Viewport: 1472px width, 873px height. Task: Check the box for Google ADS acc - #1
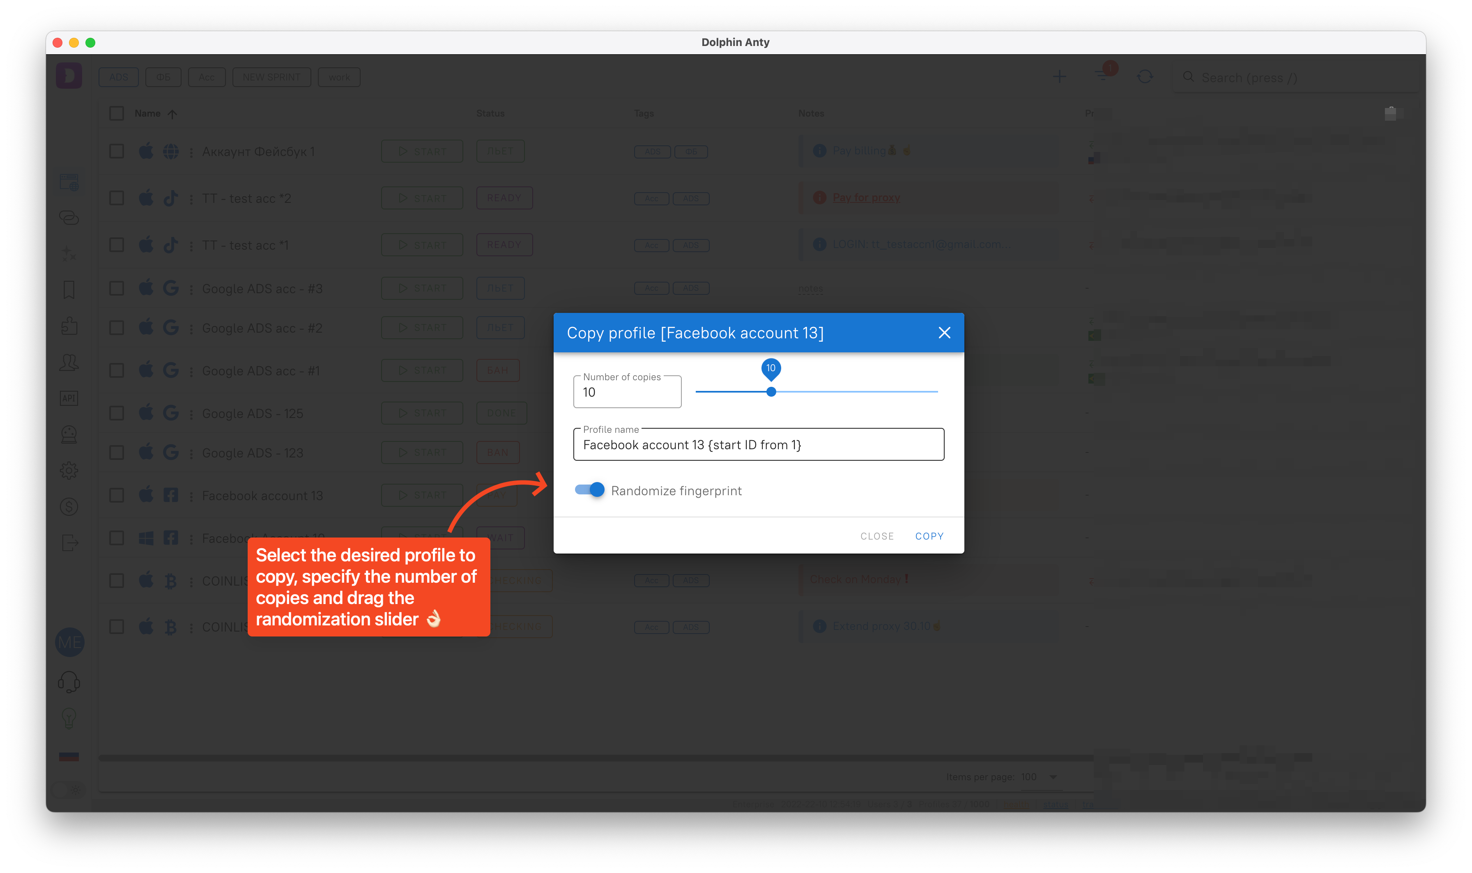tap(117, 370)
